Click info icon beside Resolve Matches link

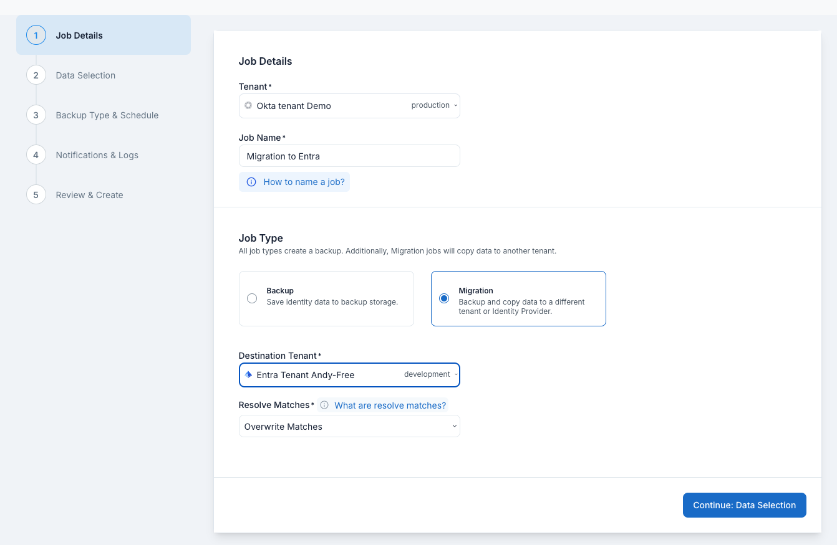(324, 405)
